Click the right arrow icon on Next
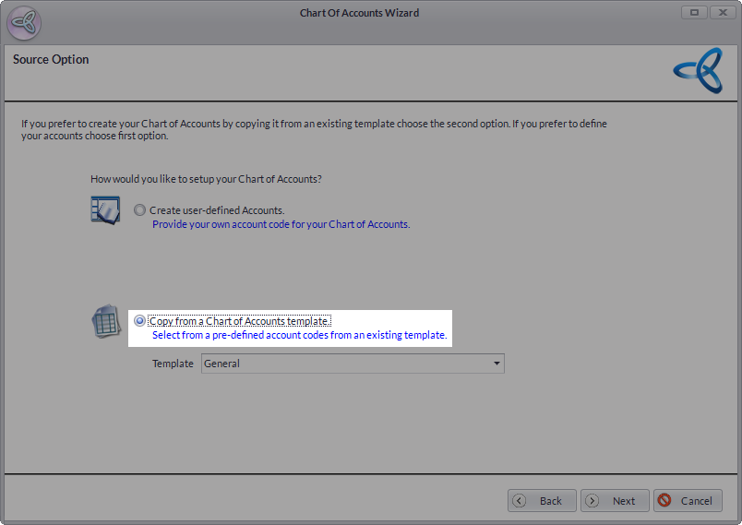This screenshot has height=525, width=742. [x=592, y=501]
